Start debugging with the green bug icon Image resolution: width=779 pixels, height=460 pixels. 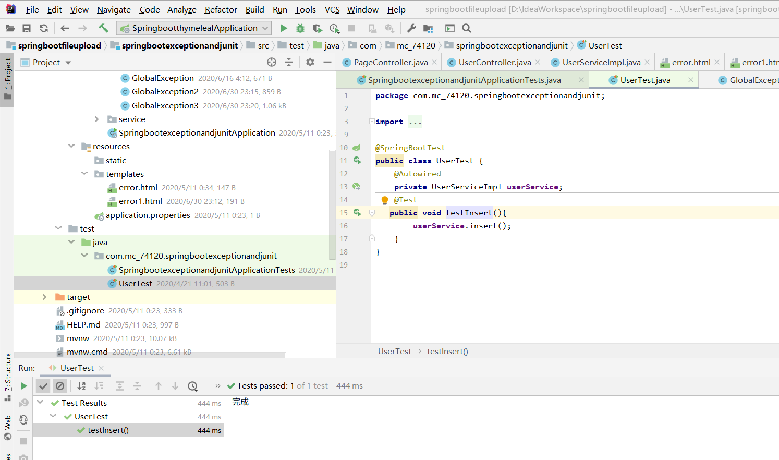point(300,28)
